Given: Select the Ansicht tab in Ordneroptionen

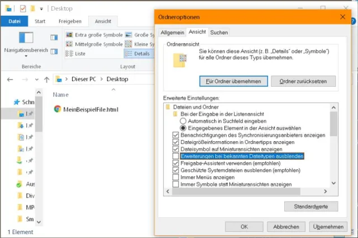Looking at the screenshot, I should tap(197, 32).
